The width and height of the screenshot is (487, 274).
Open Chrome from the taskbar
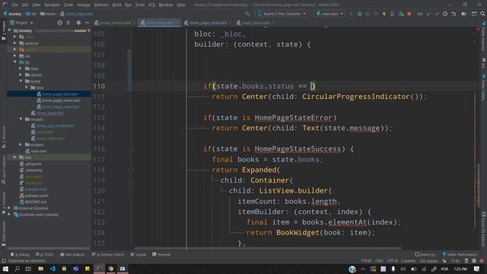click(x=111, y=269)
